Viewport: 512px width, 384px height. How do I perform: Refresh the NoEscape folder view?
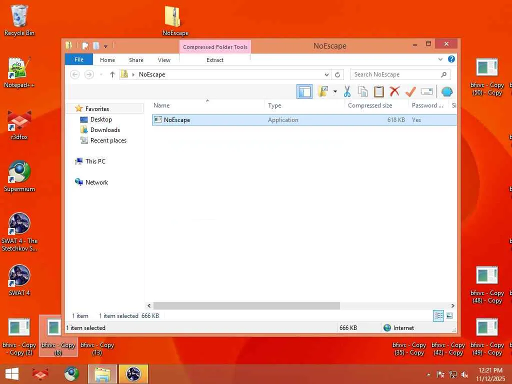pyautogui.click(x=337, y=74)
